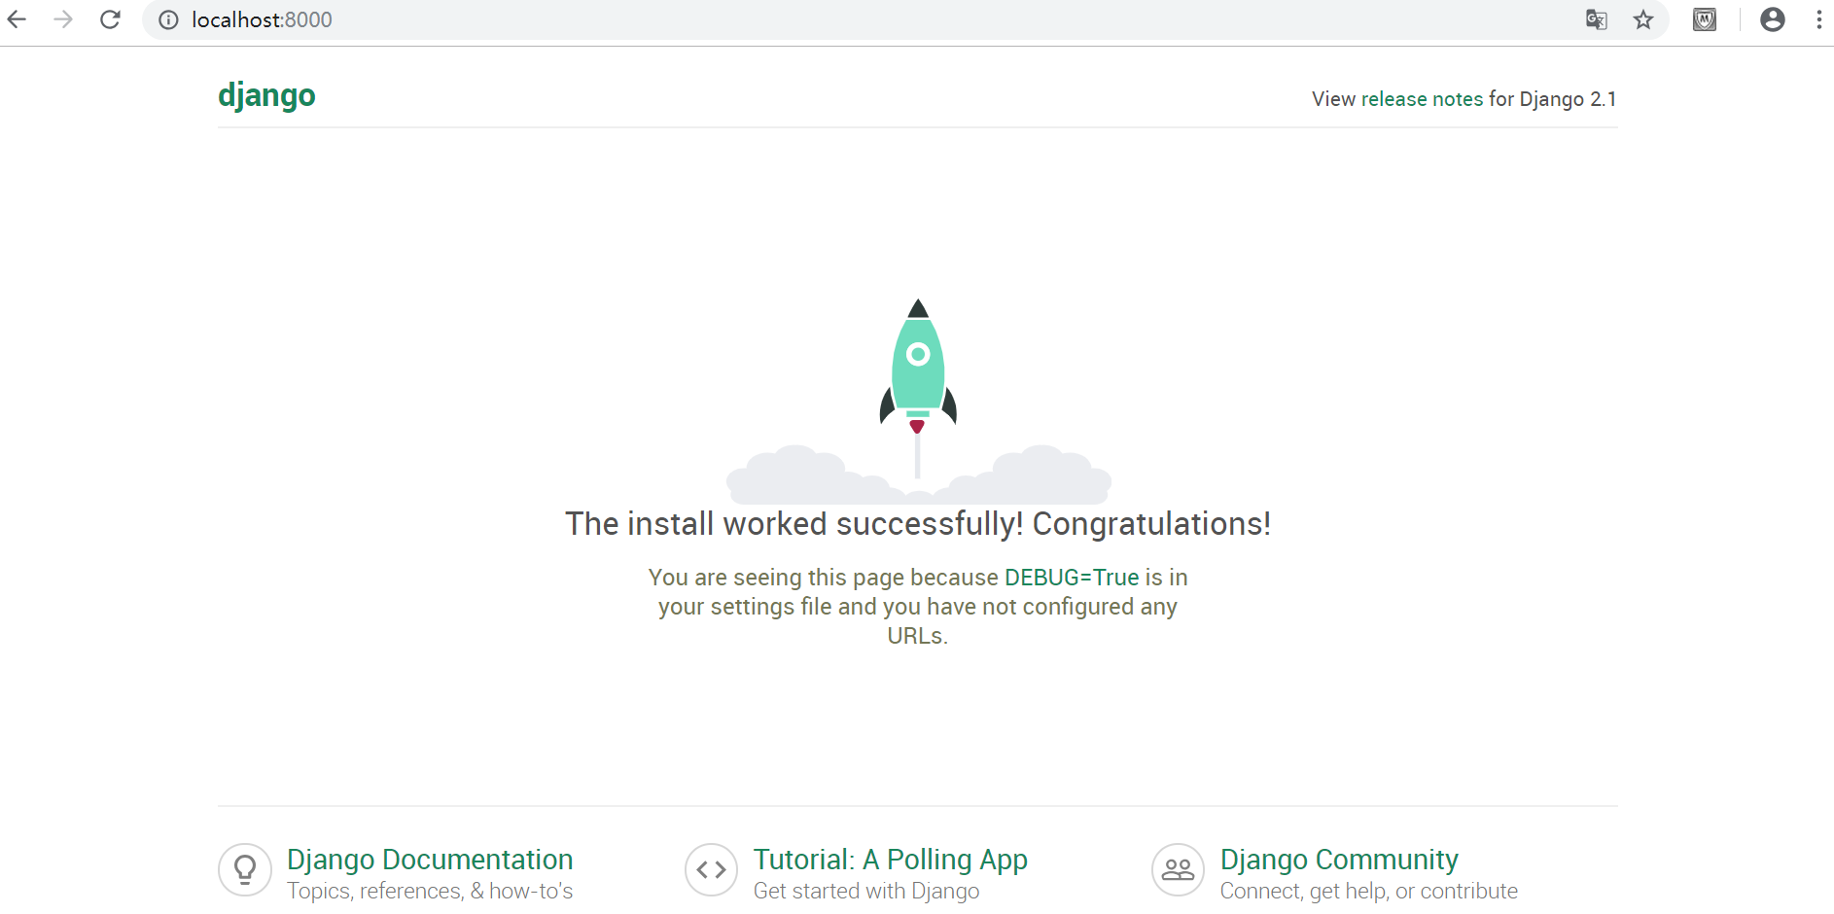Open the release notes link

(x=1422, y=98)
